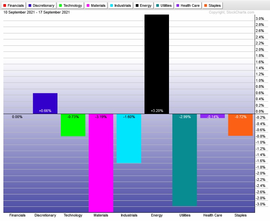Image resolution: width=270 pixels, height=221 pixels.
Task: Click the -2.0% y-axis tick label
Action: click(260, 173)
